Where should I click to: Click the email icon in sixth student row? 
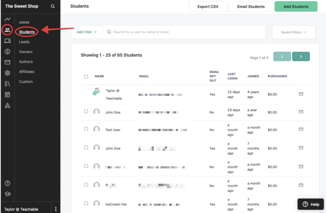click(x=301, y=185)
